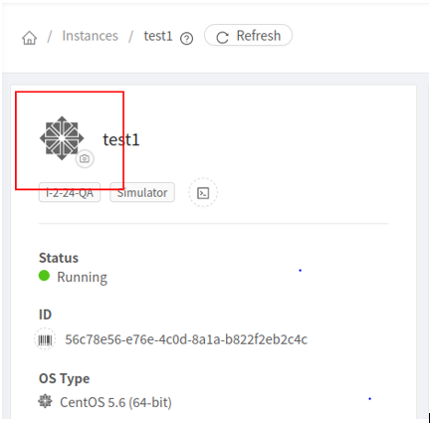The height and width of the screenshot is (423, 430).
Task: Click the Simulator tag
Action: click(x=142, y=192)
